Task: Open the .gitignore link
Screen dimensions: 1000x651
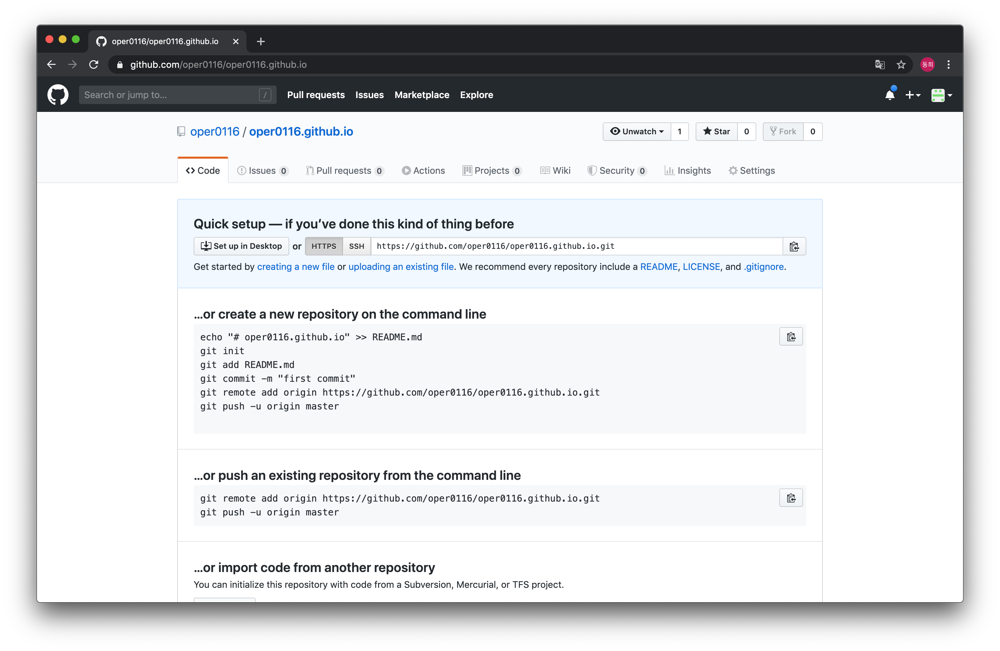Action: [x=764, y=267]
